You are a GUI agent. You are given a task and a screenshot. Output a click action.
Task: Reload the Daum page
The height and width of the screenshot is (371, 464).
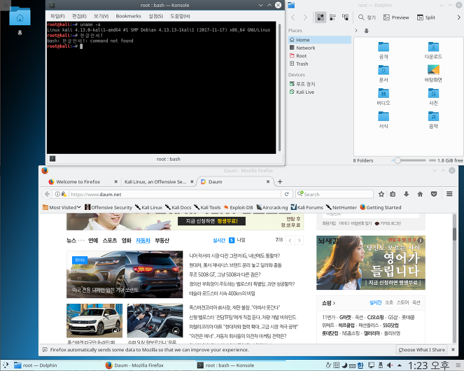(x=286, y=194)
